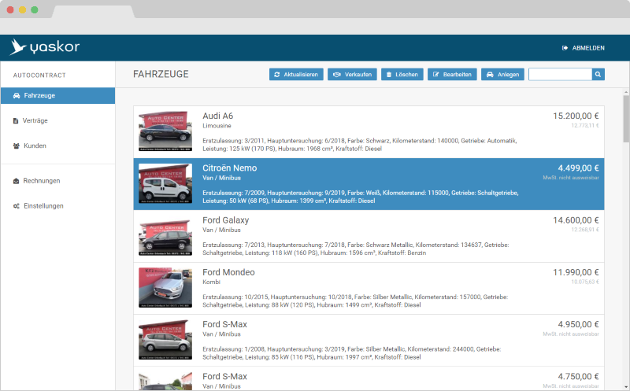Open the Ford Mondeo thumbnail photo
The image size is (630, 391).
[x=165, y=288]
